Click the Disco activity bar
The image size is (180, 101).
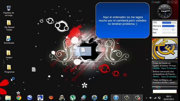tap(169, 29)
